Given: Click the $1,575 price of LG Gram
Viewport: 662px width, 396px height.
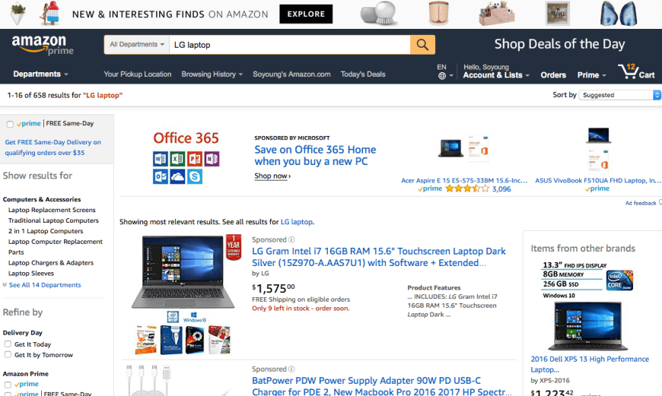Looking at the screenshot, I should click(273, 289).
